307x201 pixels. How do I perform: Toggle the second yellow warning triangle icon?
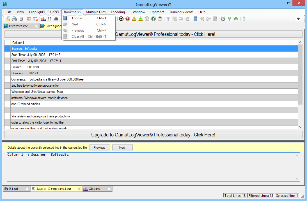(141, 19)
